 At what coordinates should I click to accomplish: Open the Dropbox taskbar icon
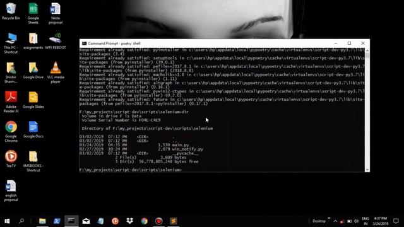click(129, 221)
